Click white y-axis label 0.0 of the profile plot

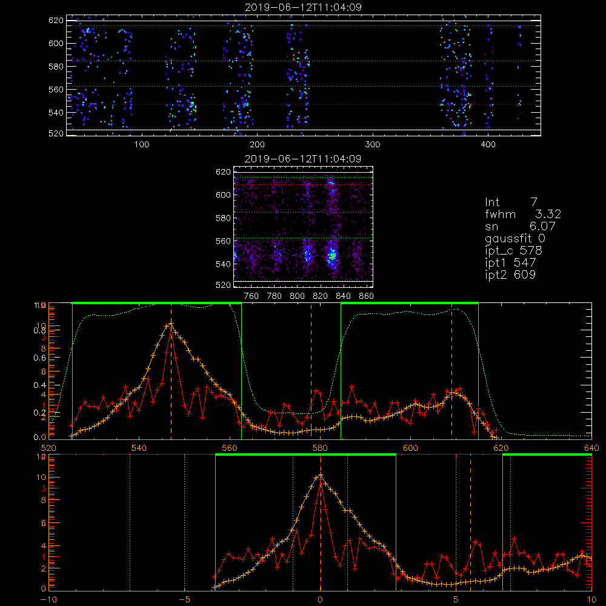point(39,437)
